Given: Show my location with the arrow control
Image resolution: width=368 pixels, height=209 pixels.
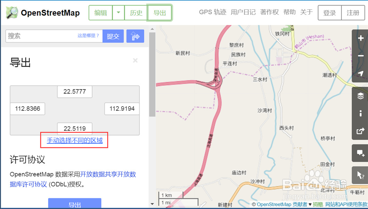Looking at the screenshot, I should pyautogui.click(x=360, y=73).
